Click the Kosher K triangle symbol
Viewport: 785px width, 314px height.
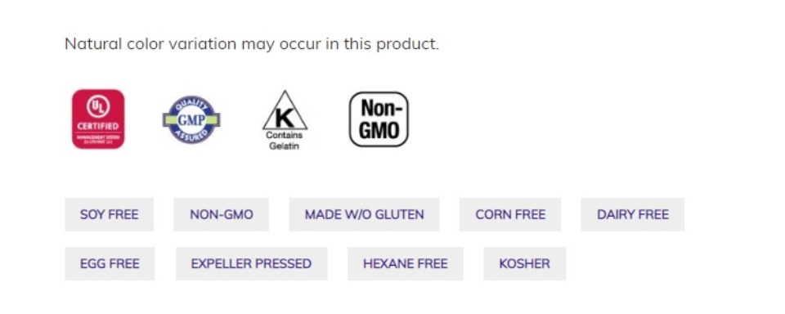click(285, 110)
